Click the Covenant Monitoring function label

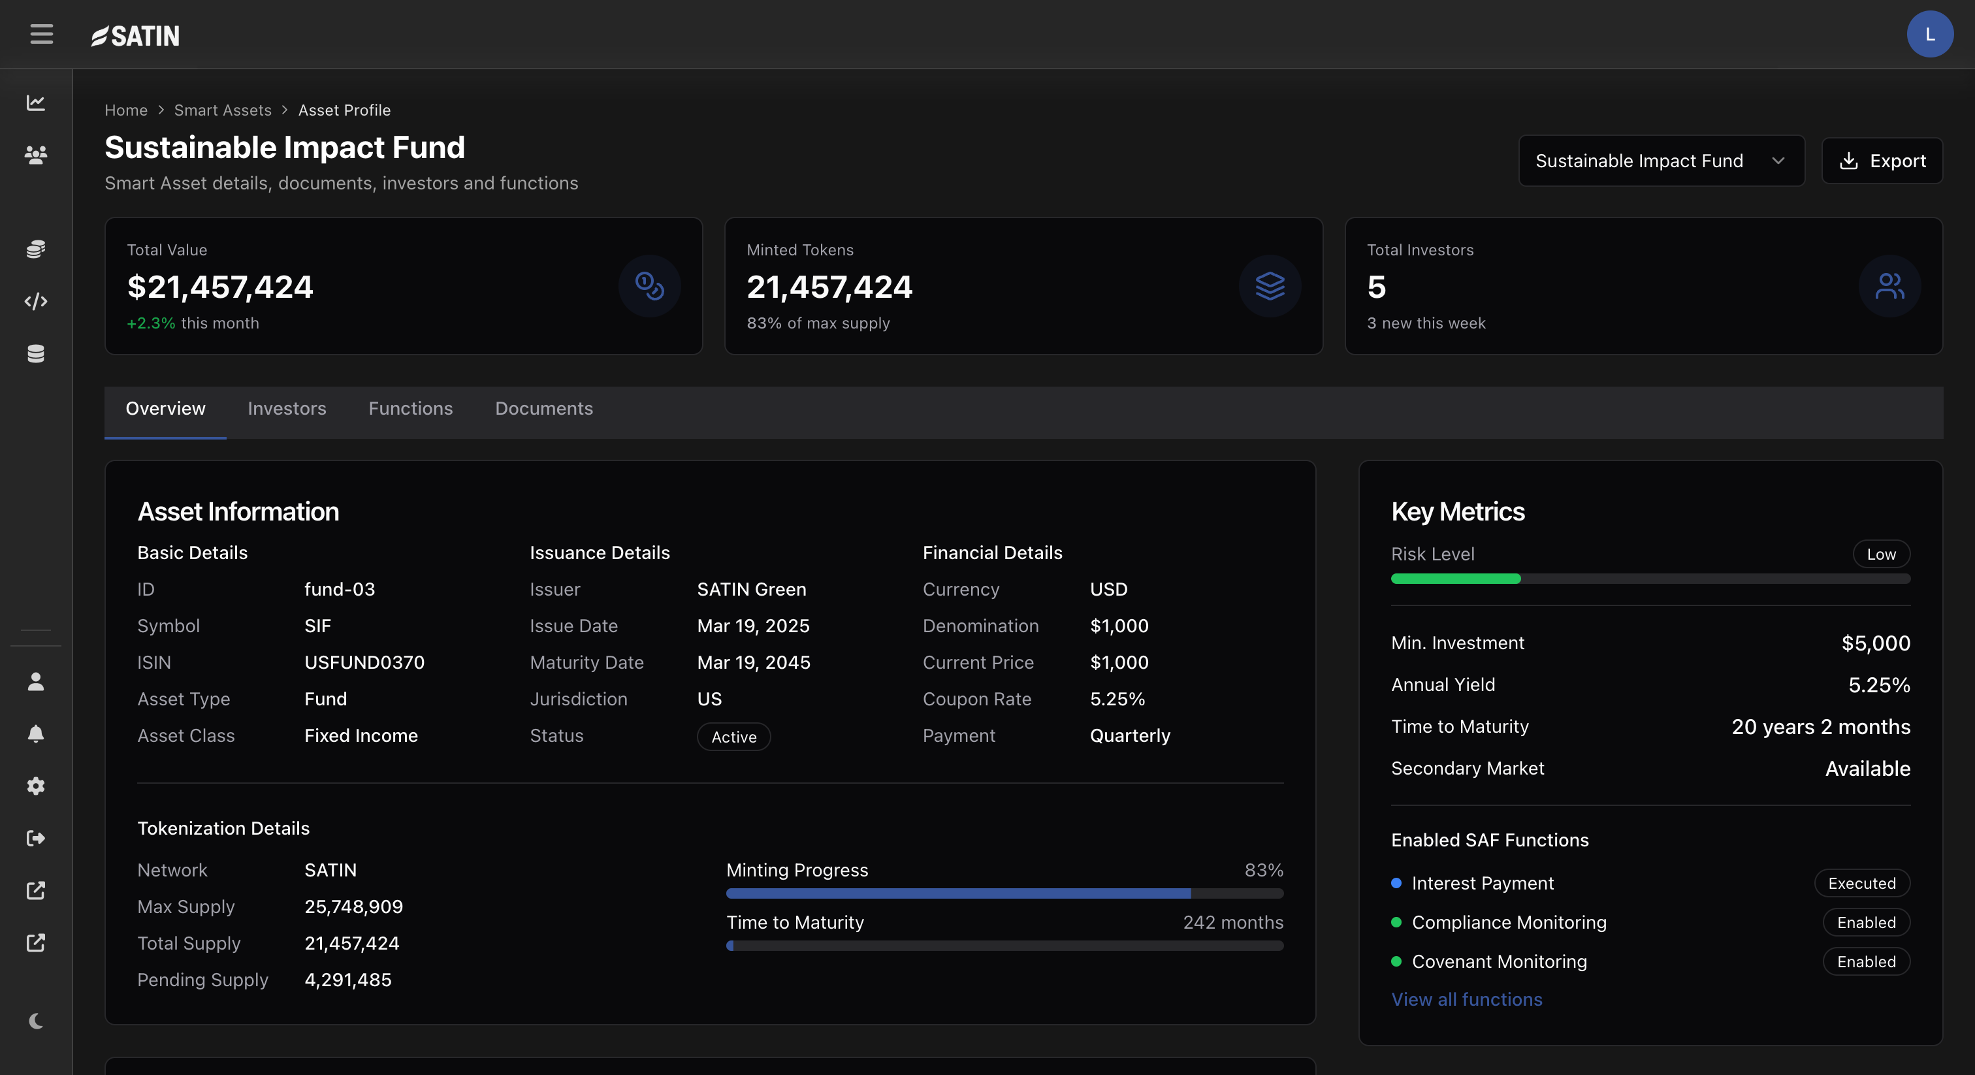pos(1499,961)
